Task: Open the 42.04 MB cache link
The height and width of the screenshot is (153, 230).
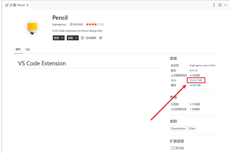Action: tap(195, 85)
